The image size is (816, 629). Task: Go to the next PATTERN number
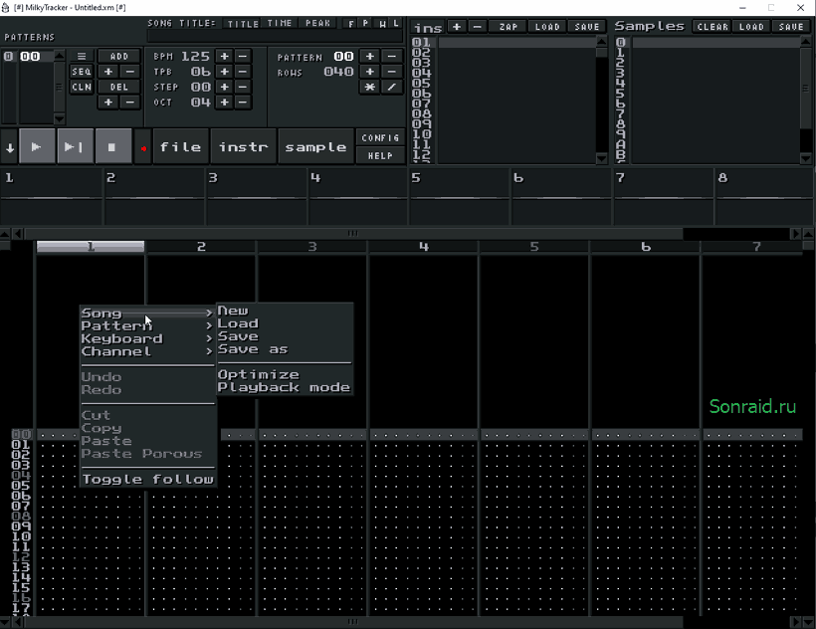tap(369, 56)
